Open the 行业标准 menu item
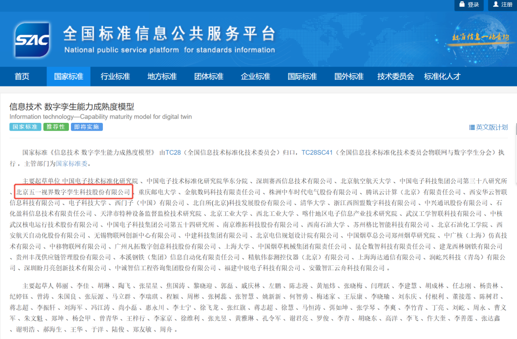The image size is (517, 339). pyautogui.click(x=115, y=77)
